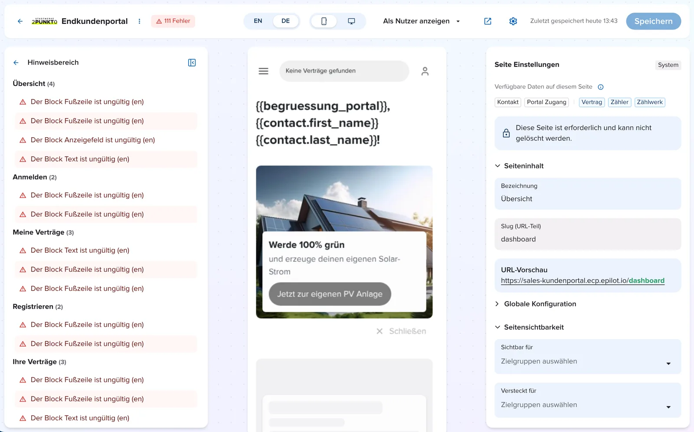694x432 pixels.
Task: Click the lock icon in notice
Action: click(x=506, y=133)
